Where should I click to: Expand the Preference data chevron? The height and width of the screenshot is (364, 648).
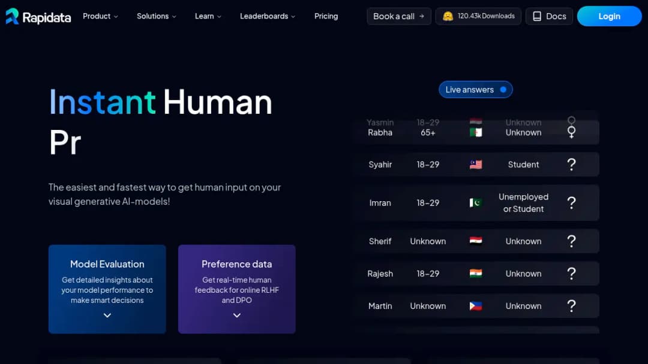pos(237,316)
